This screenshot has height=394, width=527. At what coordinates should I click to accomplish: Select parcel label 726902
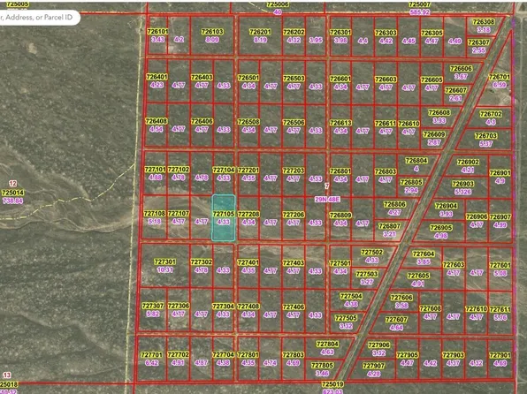tap(468, 163)
